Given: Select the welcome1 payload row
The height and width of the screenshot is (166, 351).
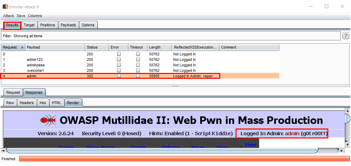Looking at the screenshot, I should [140, 70].
